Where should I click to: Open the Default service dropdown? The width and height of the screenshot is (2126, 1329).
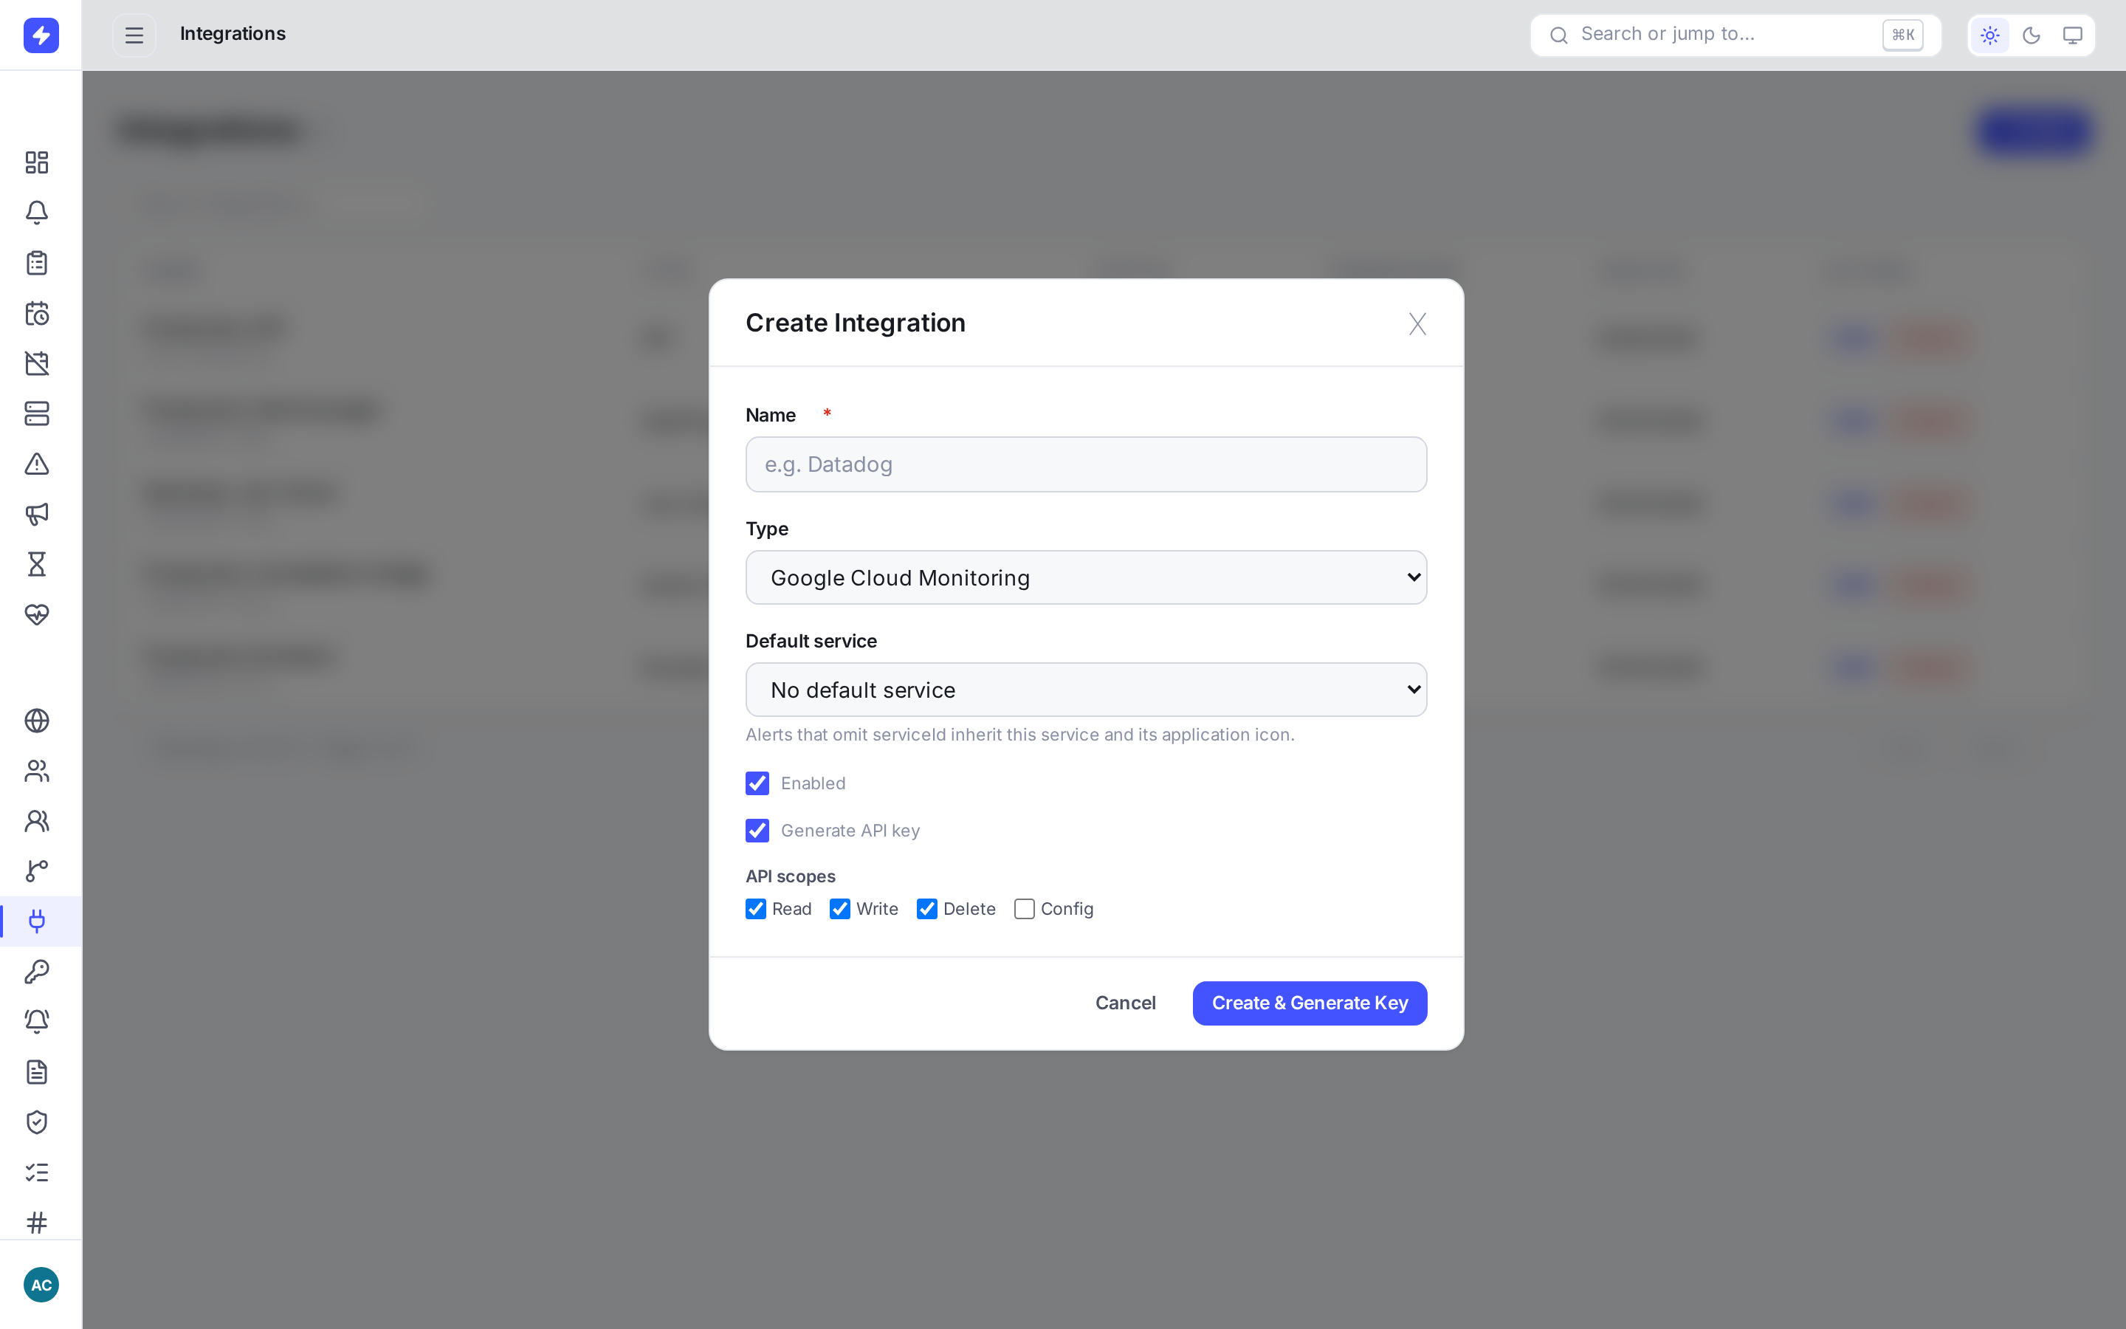1086,690
